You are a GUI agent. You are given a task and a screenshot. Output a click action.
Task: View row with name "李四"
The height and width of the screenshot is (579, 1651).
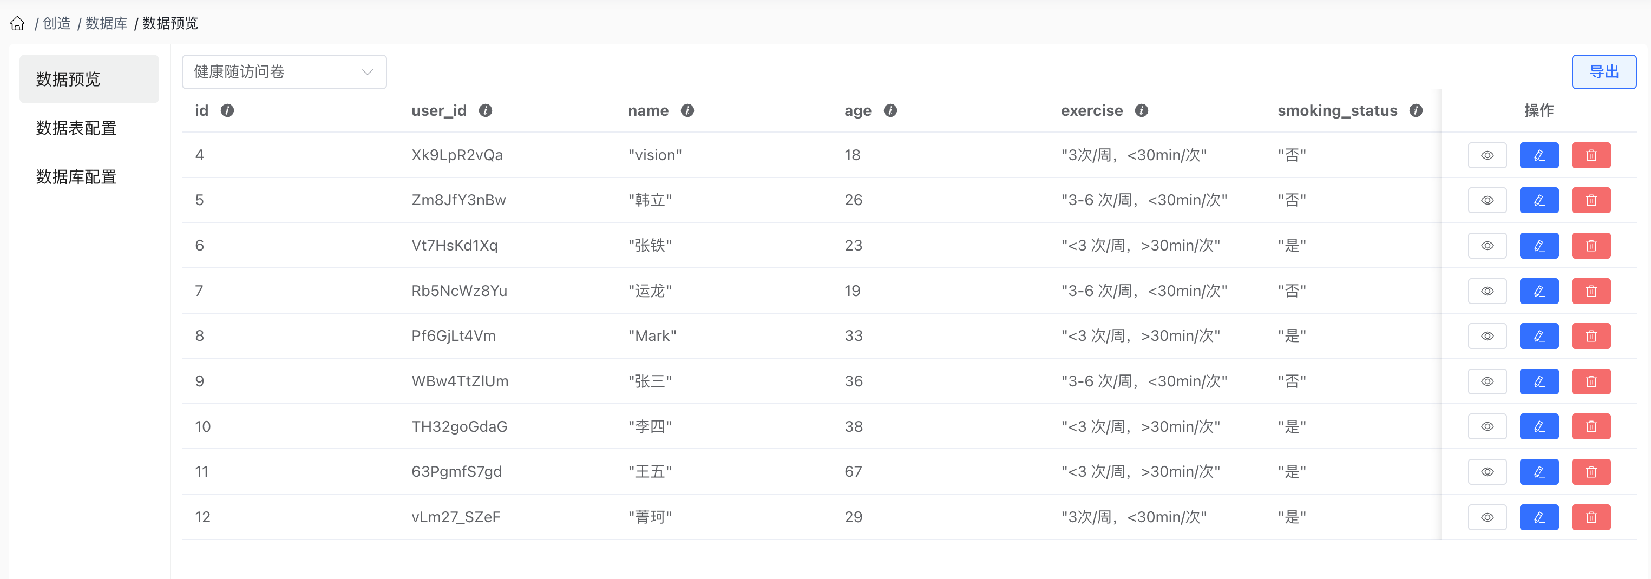pyautogui.click(x=1488, y=426)
